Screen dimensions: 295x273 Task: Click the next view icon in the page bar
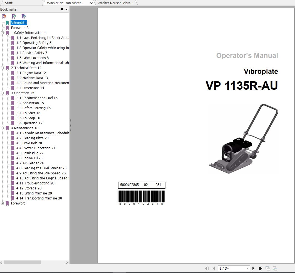275,268
